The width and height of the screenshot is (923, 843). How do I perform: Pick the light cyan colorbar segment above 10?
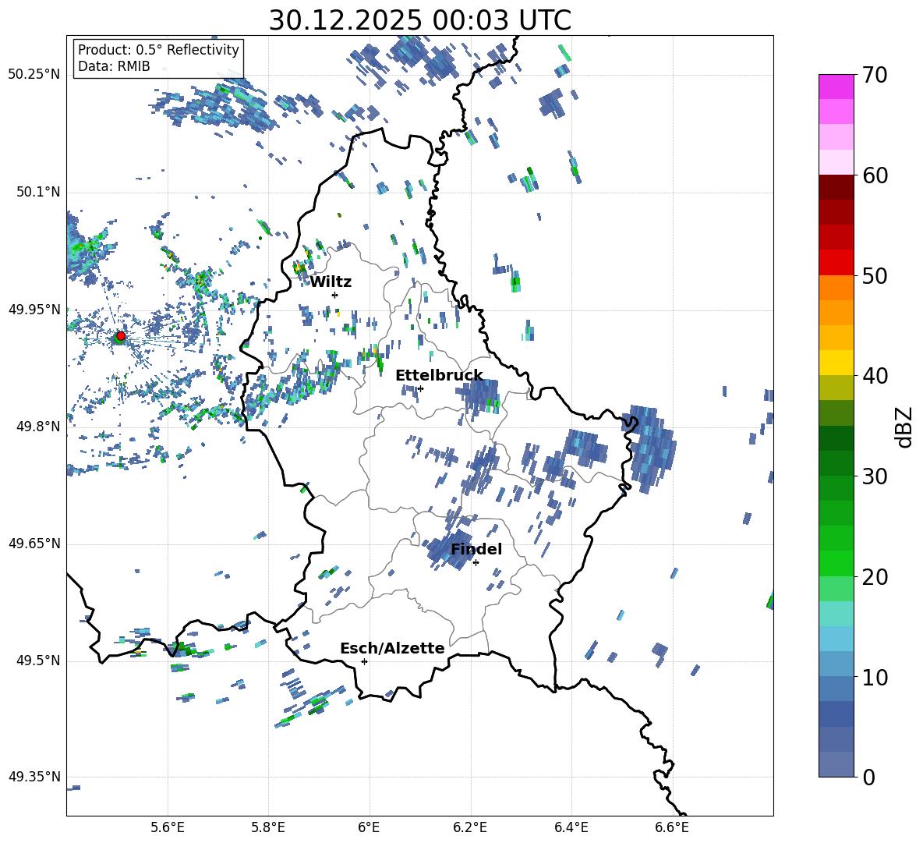[x=836, y=638]
